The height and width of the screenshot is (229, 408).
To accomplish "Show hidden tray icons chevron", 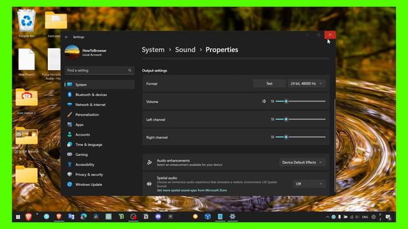I will 327,217.
